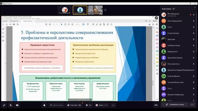Click the Скопировать ссылку button
This screenshot has height=111, width=198.
(x=175, y=105)
